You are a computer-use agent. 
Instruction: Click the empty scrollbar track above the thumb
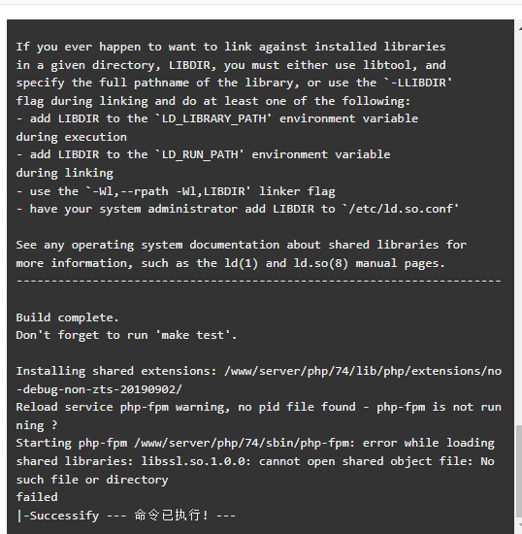point(519,228)
